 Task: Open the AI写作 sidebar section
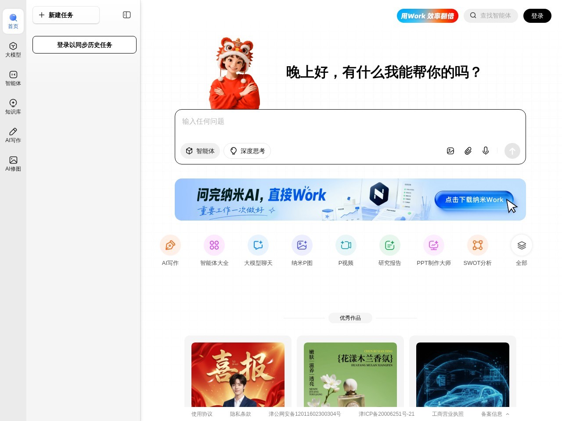coord(13,135)
